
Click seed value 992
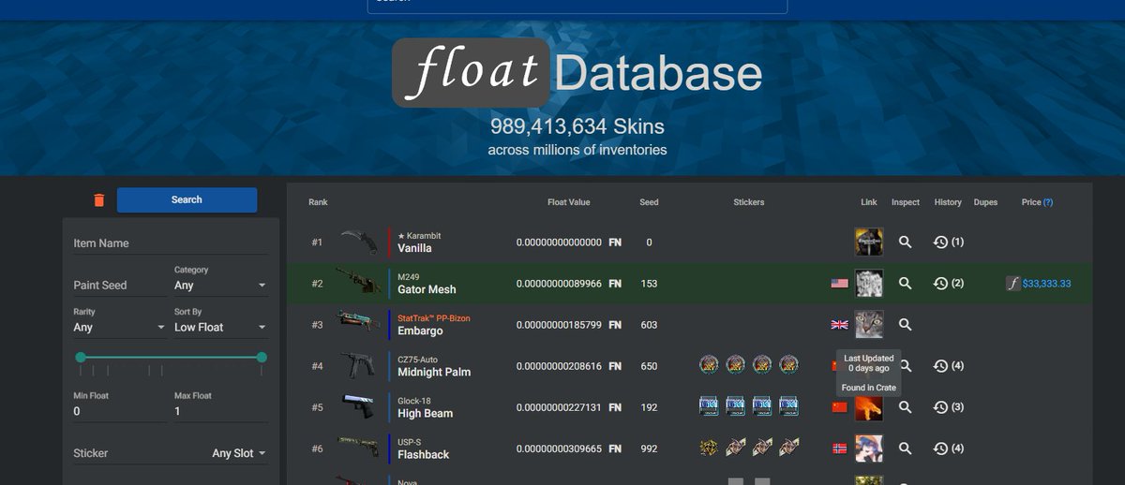pos(649,448)
